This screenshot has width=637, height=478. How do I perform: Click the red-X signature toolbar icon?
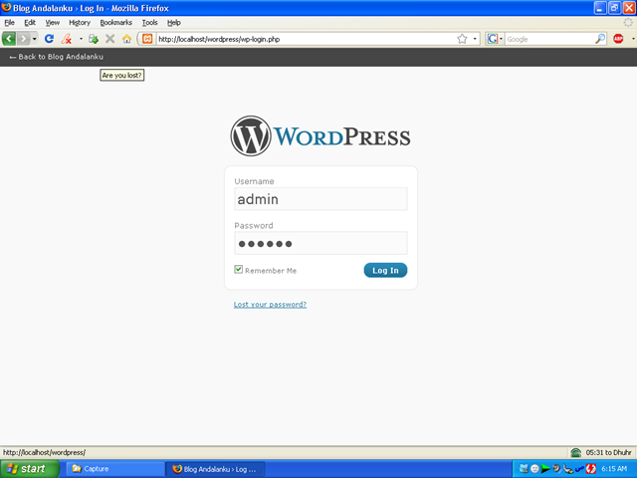tap(67, 39)
